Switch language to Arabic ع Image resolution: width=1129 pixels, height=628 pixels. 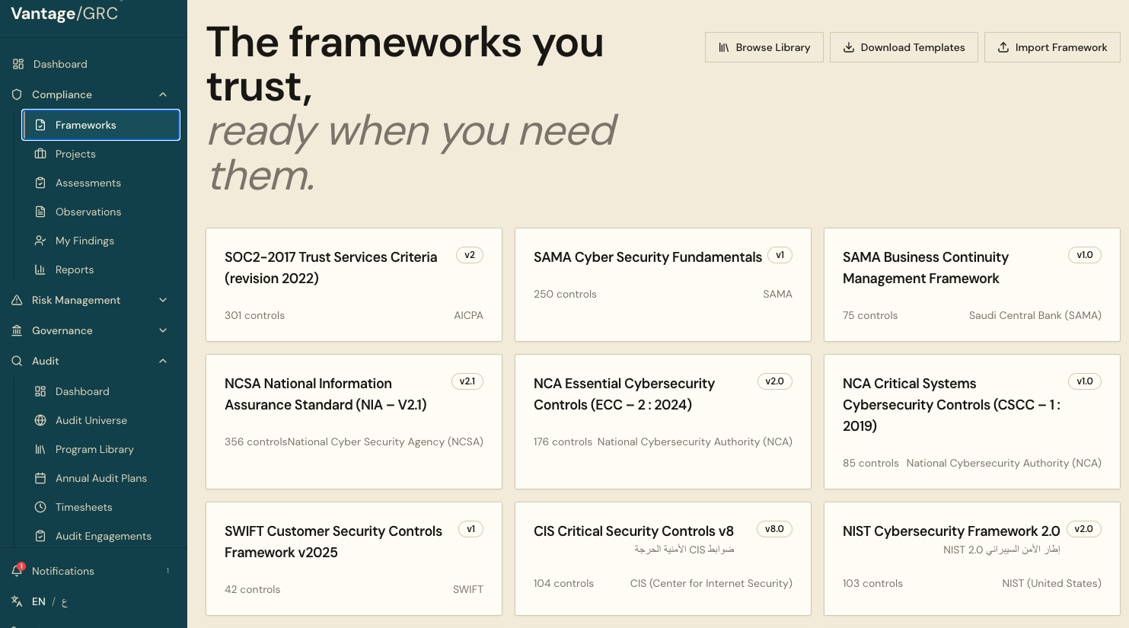coord(64,602)
